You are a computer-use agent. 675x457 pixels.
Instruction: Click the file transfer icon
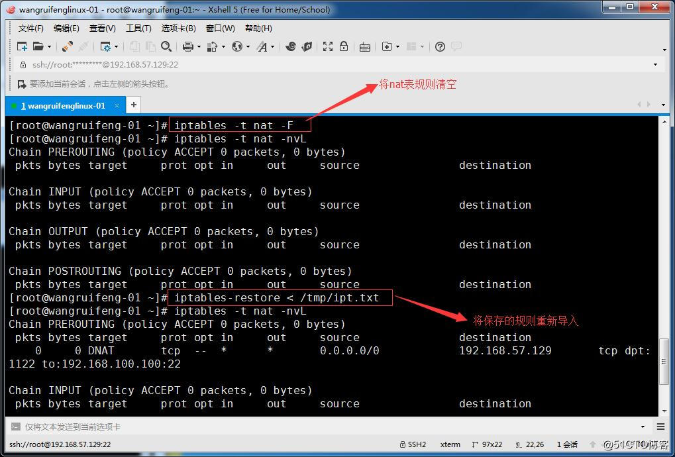(212, 46)
